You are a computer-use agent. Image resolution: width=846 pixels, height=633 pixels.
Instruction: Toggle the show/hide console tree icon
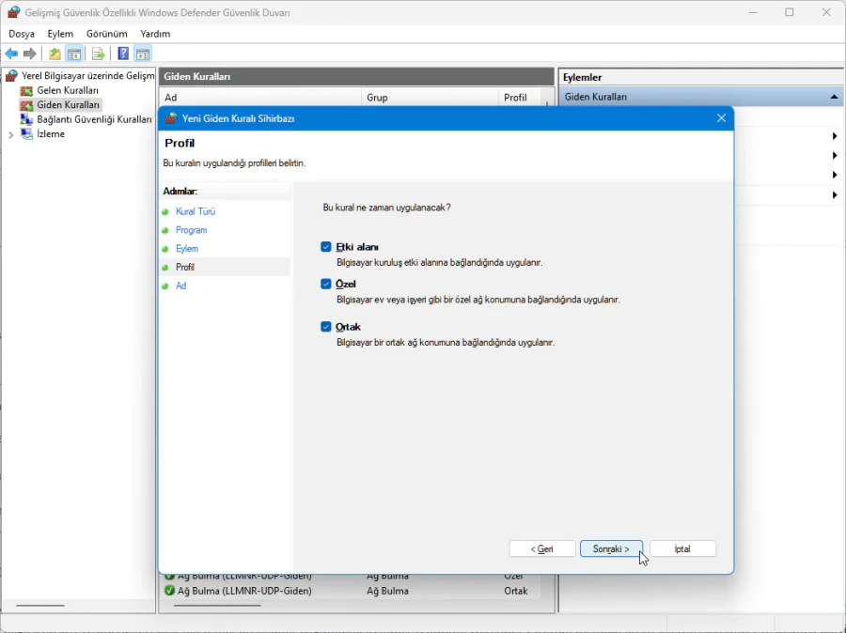(73, 54)
